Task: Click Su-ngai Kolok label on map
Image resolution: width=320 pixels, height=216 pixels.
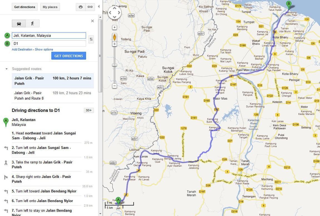Action: pyautogui.click(x=168, y=70)
